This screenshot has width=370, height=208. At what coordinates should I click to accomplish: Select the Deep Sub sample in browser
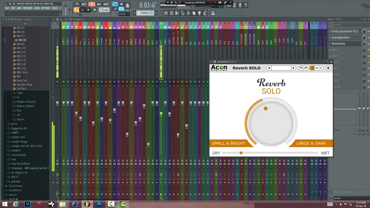[22, 81]
